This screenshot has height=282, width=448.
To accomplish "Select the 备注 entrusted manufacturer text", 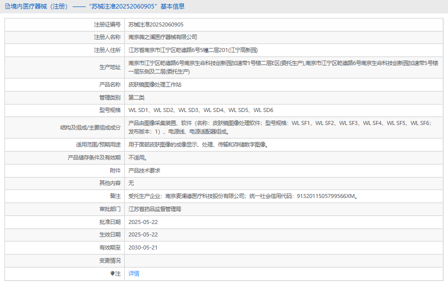I will [x=243, y=196].
